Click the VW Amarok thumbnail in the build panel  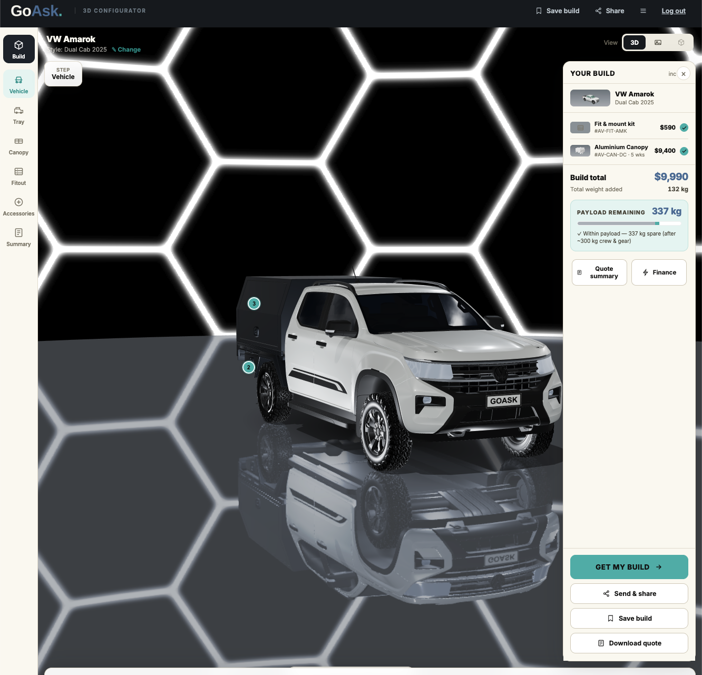pyautogui.click(x=590, y=98)
